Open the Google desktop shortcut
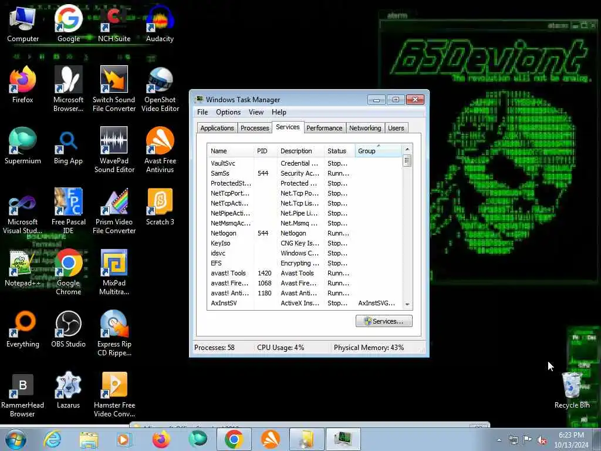The image size is (601, 451). click(69, 23)
